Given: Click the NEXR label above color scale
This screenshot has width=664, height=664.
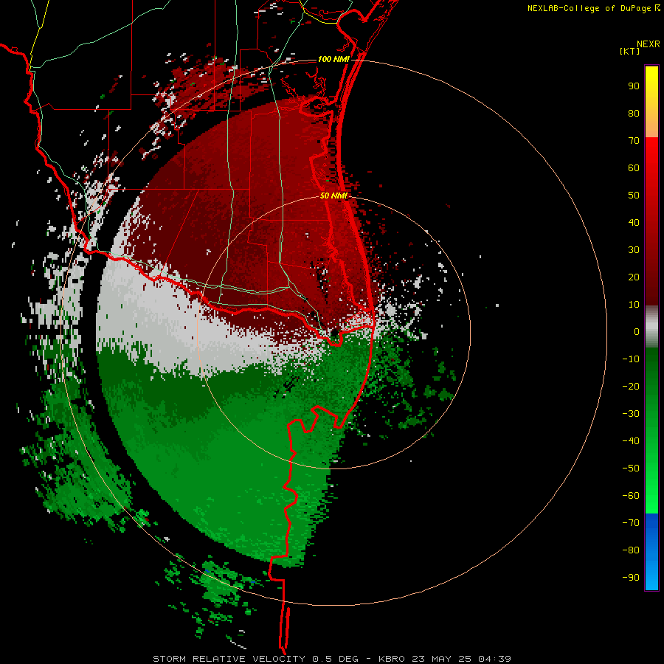Looking at the screenshot, I should tap(648, 44).
